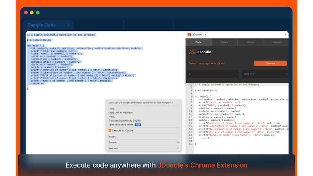
Task: Click the JDoodle extension icon in panel header
Action: (x=189, y=35)
